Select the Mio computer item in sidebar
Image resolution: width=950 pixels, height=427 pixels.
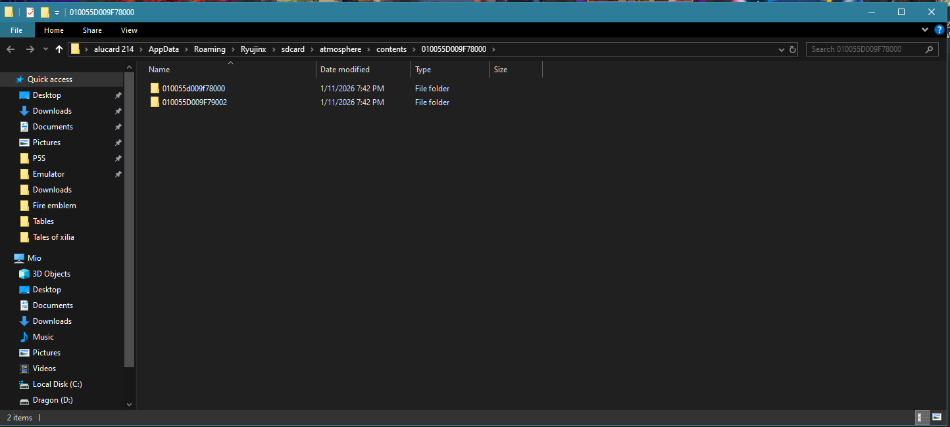[34, 258]
